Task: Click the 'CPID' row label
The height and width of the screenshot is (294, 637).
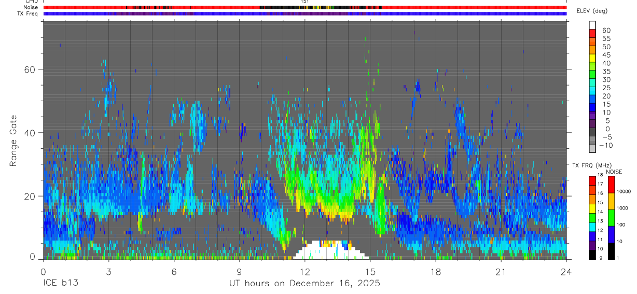Action: [31, 2]
